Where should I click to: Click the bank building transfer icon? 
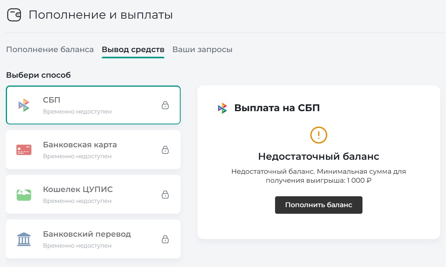tap(24, 239)
